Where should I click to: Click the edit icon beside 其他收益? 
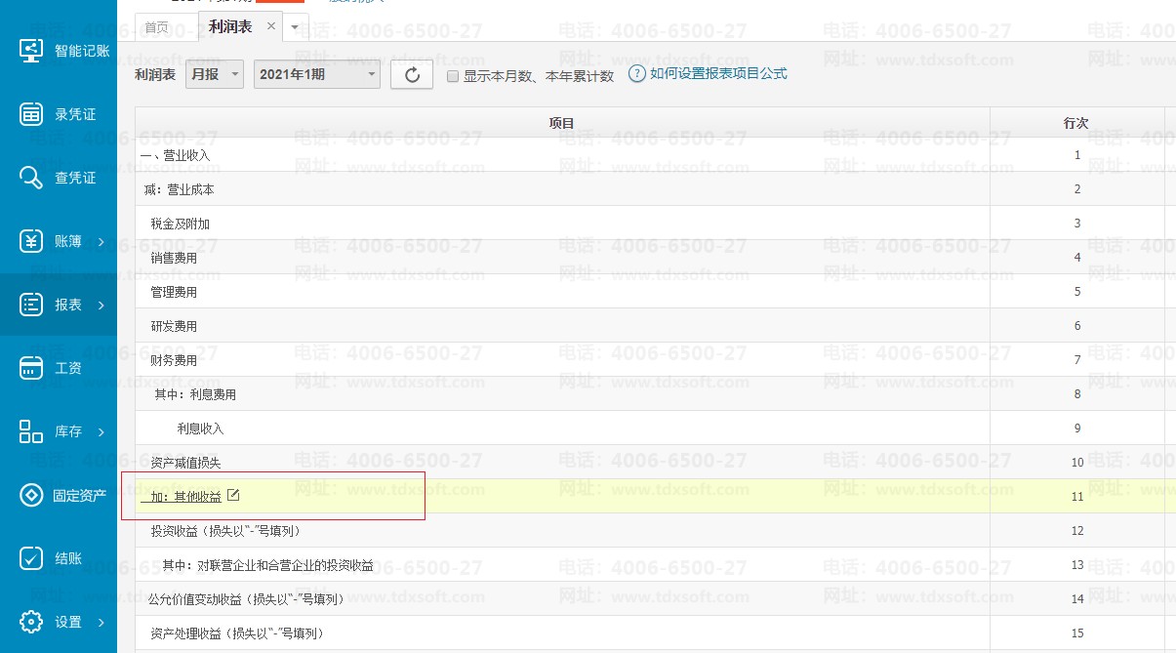coord(233,496)
